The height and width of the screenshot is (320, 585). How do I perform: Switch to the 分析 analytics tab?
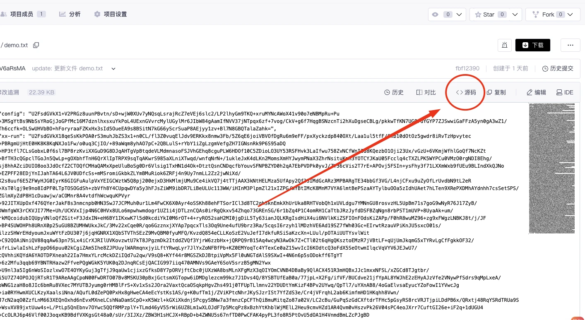coord(70,14)
